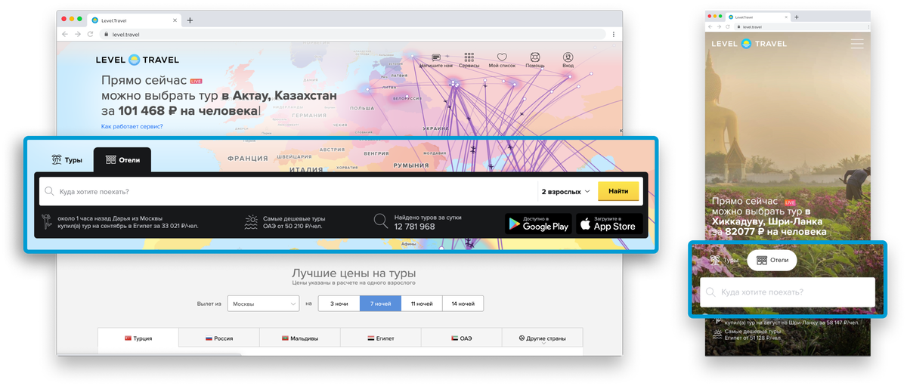Open desktop browser three-dot menu
Screen dimensions: 907x386
pyautogui.click(x=614, y=34)
